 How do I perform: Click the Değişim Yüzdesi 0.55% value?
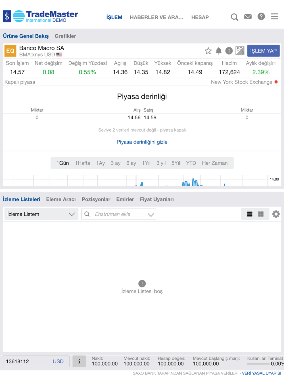[87, 72]
